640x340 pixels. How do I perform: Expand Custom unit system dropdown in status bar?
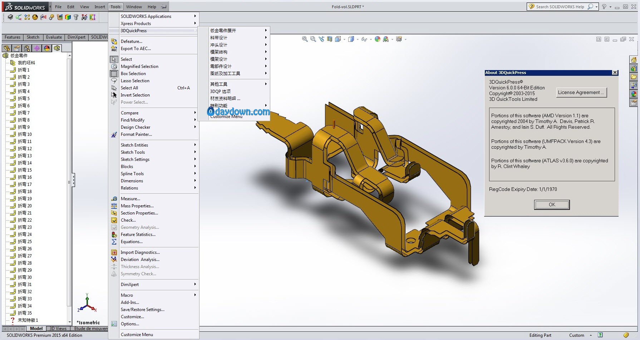point(591,335)
